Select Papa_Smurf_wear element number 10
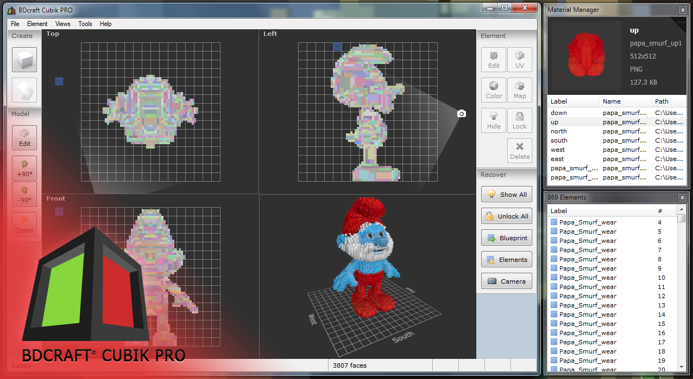693x379 pixels. click(x=613, y=278)
